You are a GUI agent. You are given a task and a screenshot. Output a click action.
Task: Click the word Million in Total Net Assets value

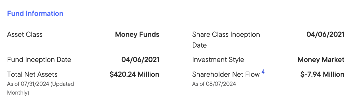coord(148,74)
